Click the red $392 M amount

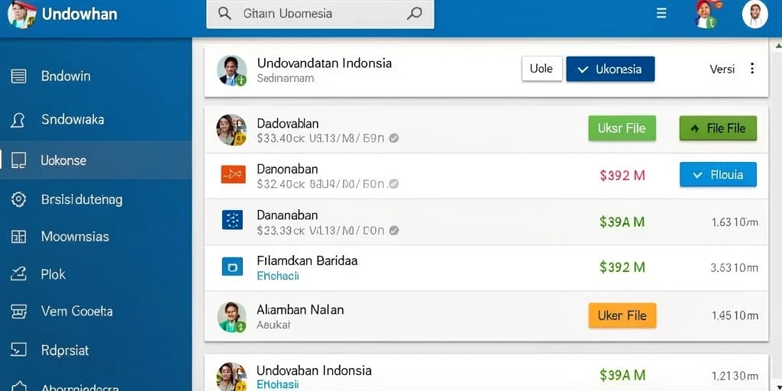(x=622, y=175)
